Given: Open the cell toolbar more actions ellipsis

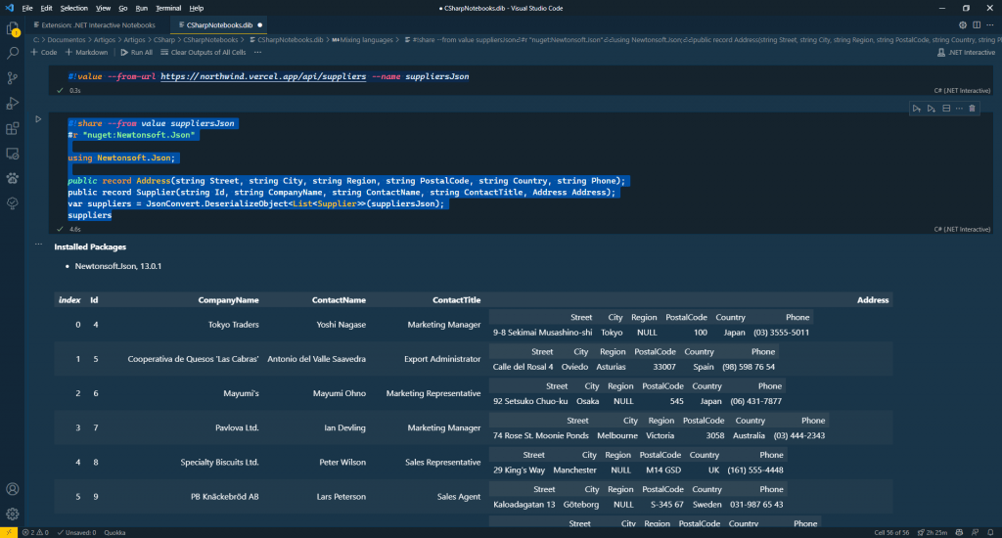Looking at the screenshot, I should coord(959,109).
